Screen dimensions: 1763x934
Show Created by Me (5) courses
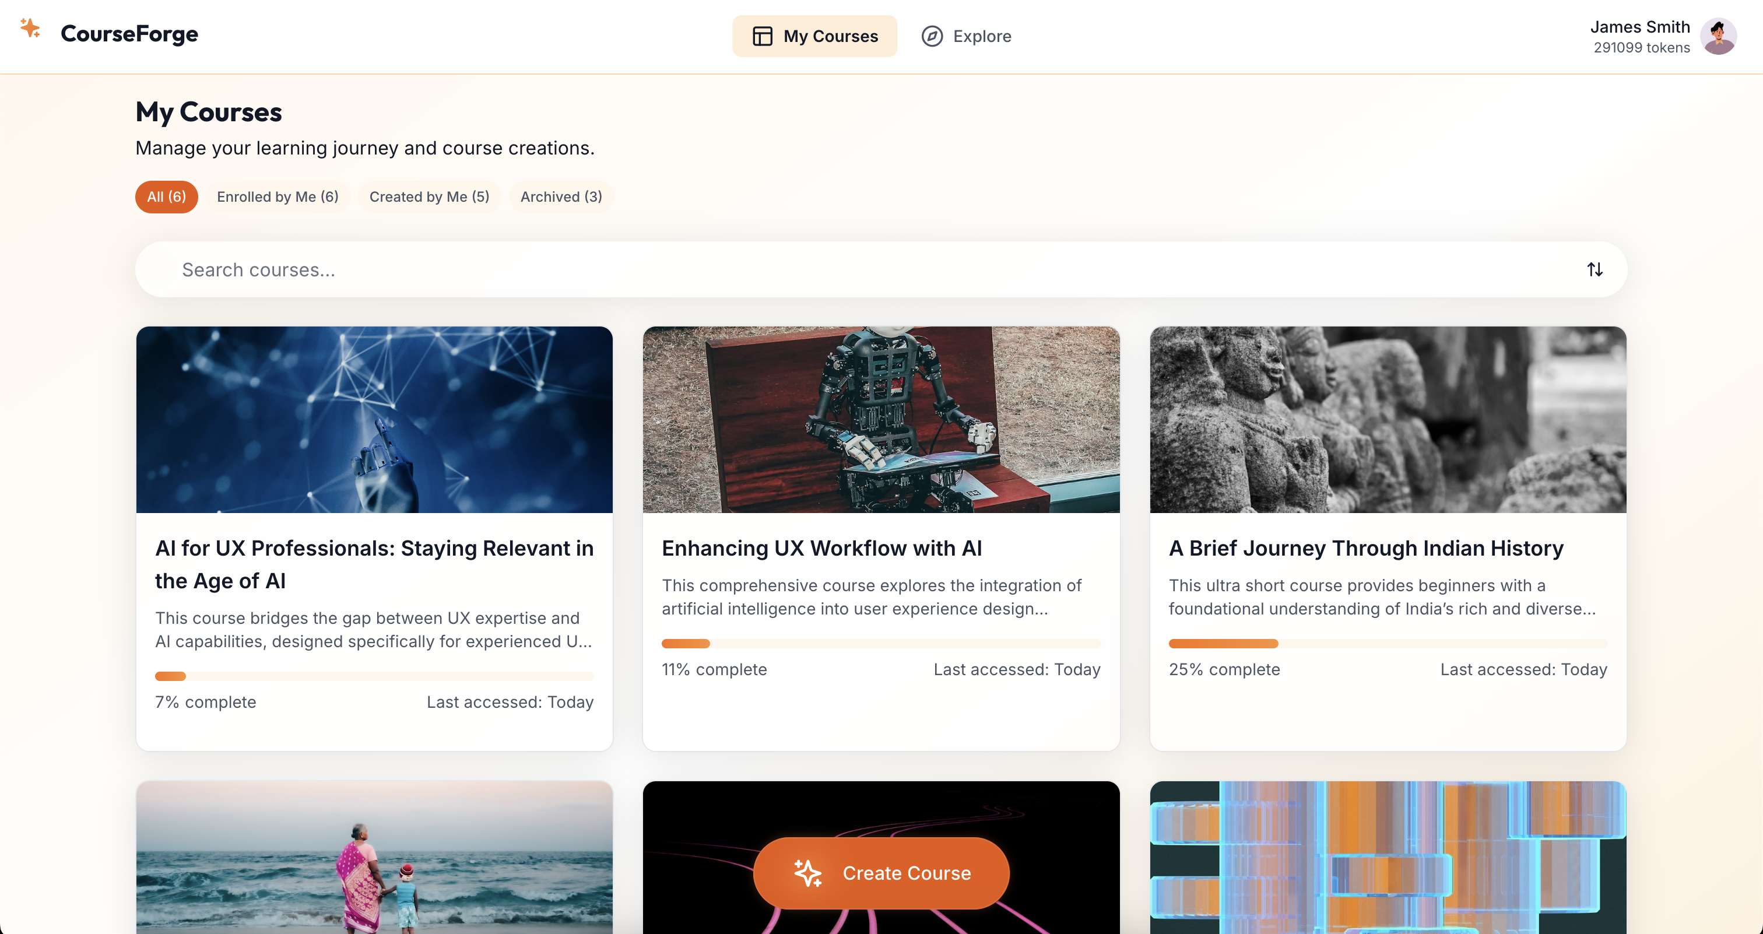pyautogui.click(x=429, y=197)
